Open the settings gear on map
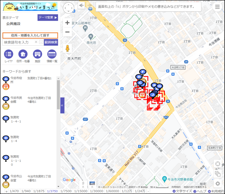225x194 pixels. 218,183
